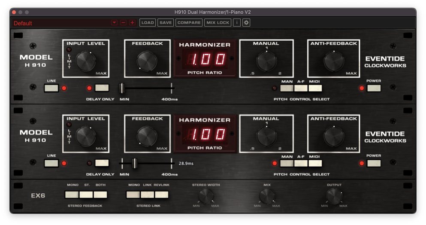Open the preset dropdown arrow
The width and height of the screenshot is (426, 225).
coord(115,23)
